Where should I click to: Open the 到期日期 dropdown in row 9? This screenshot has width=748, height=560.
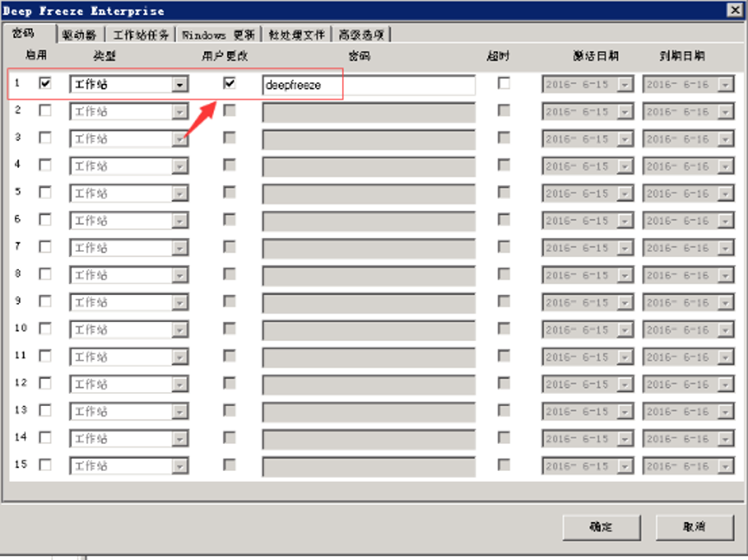725,302
